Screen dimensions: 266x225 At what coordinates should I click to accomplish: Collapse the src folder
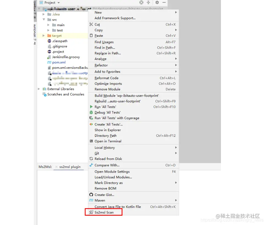click(44, 19)
